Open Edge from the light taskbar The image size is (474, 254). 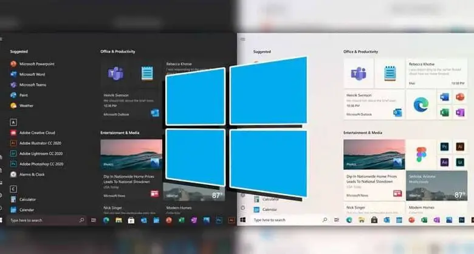349,220
